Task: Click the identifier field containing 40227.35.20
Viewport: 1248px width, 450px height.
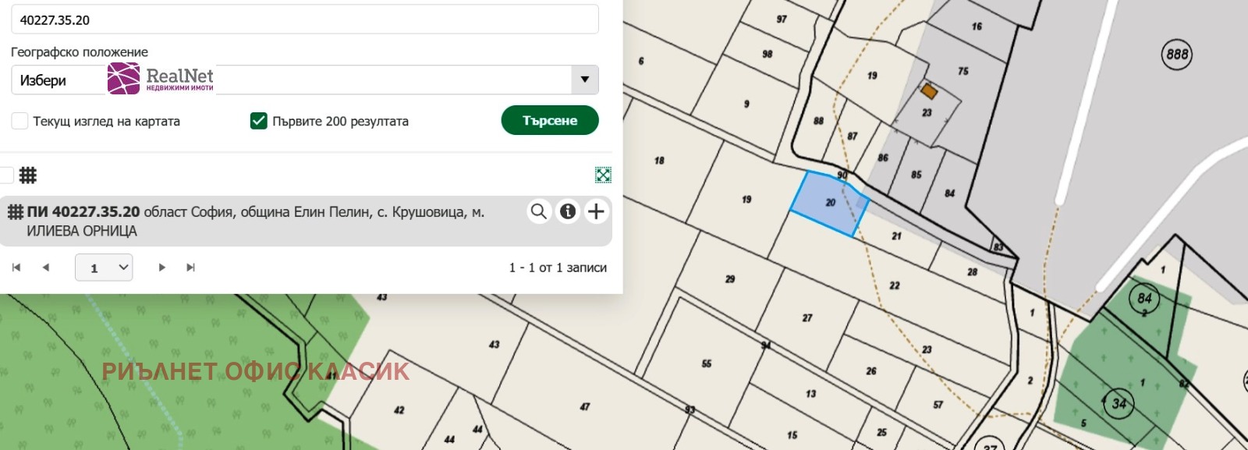Action: click(304, 20)
